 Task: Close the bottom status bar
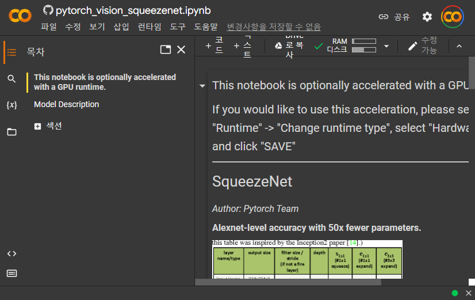click(468, 293)
